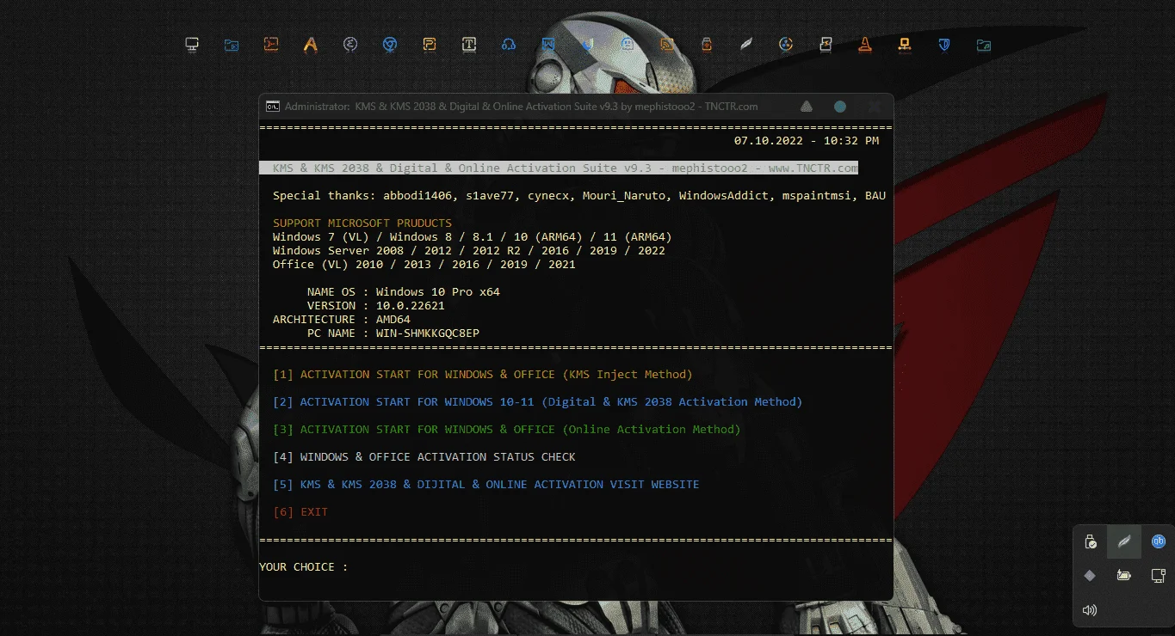Launch the white feather icon in the top dock
1175x636 pixels.
(x=746, y=44)
